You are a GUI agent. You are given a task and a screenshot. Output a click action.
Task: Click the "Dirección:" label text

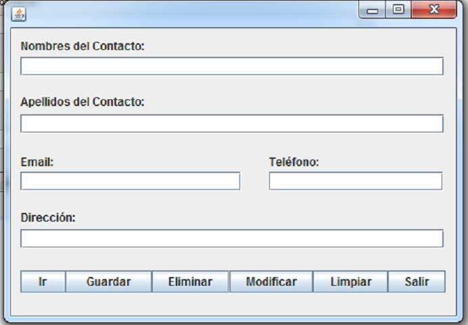coord(48,218)
